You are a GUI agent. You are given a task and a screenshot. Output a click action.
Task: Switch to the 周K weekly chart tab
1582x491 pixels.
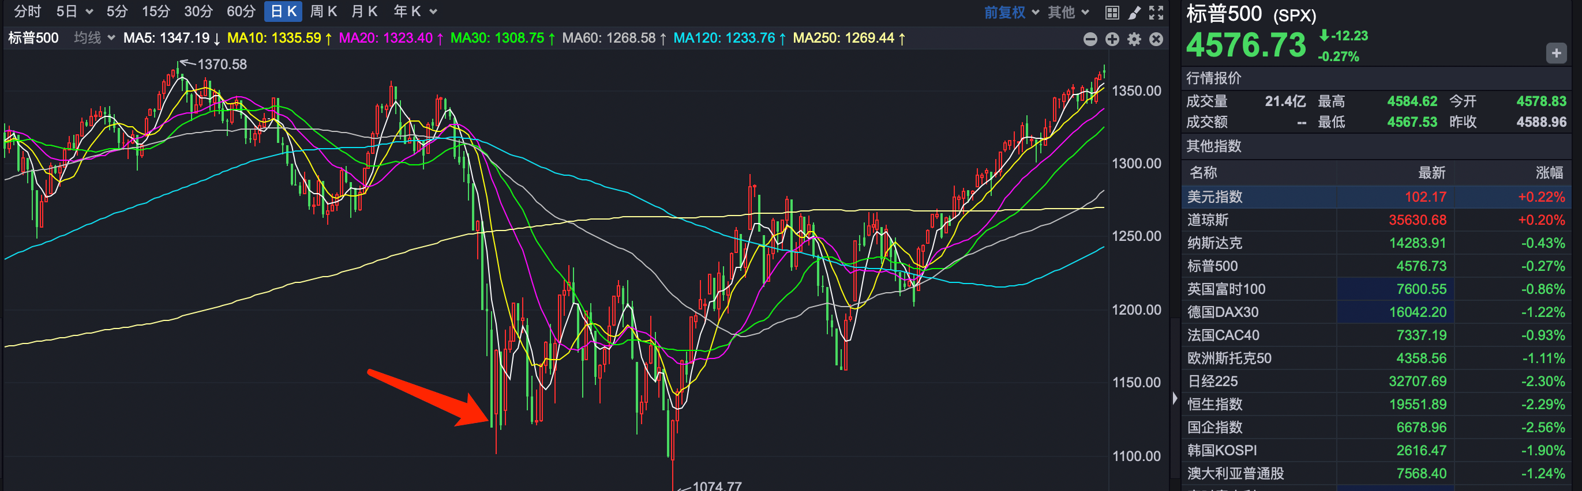click(323, 12)
